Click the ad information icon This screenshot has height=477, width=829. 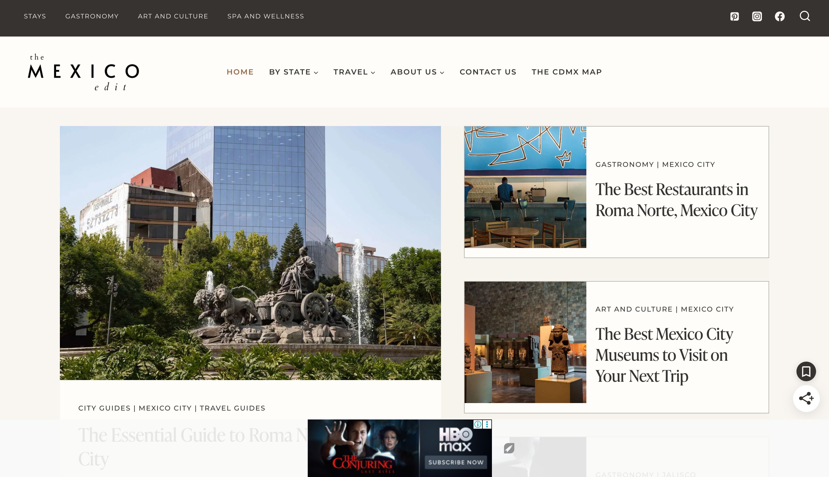[x=478, y=425]
